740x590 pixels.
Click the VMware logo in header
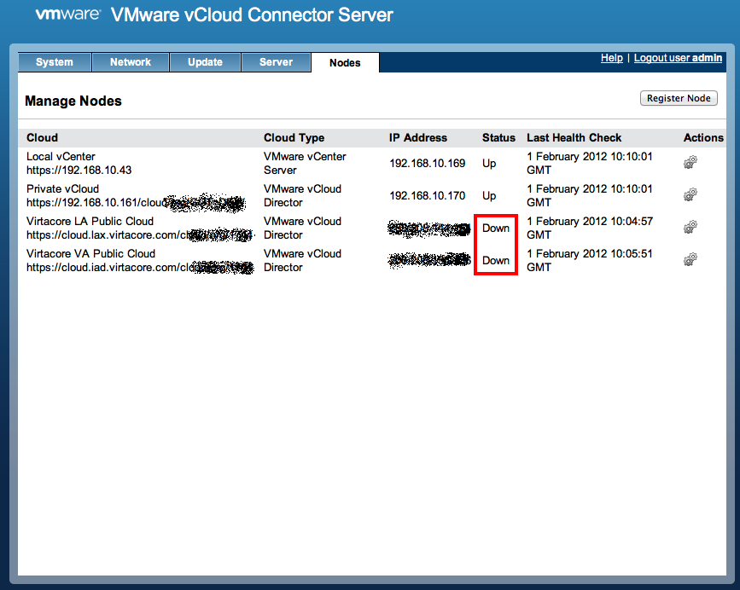[68, 14]
